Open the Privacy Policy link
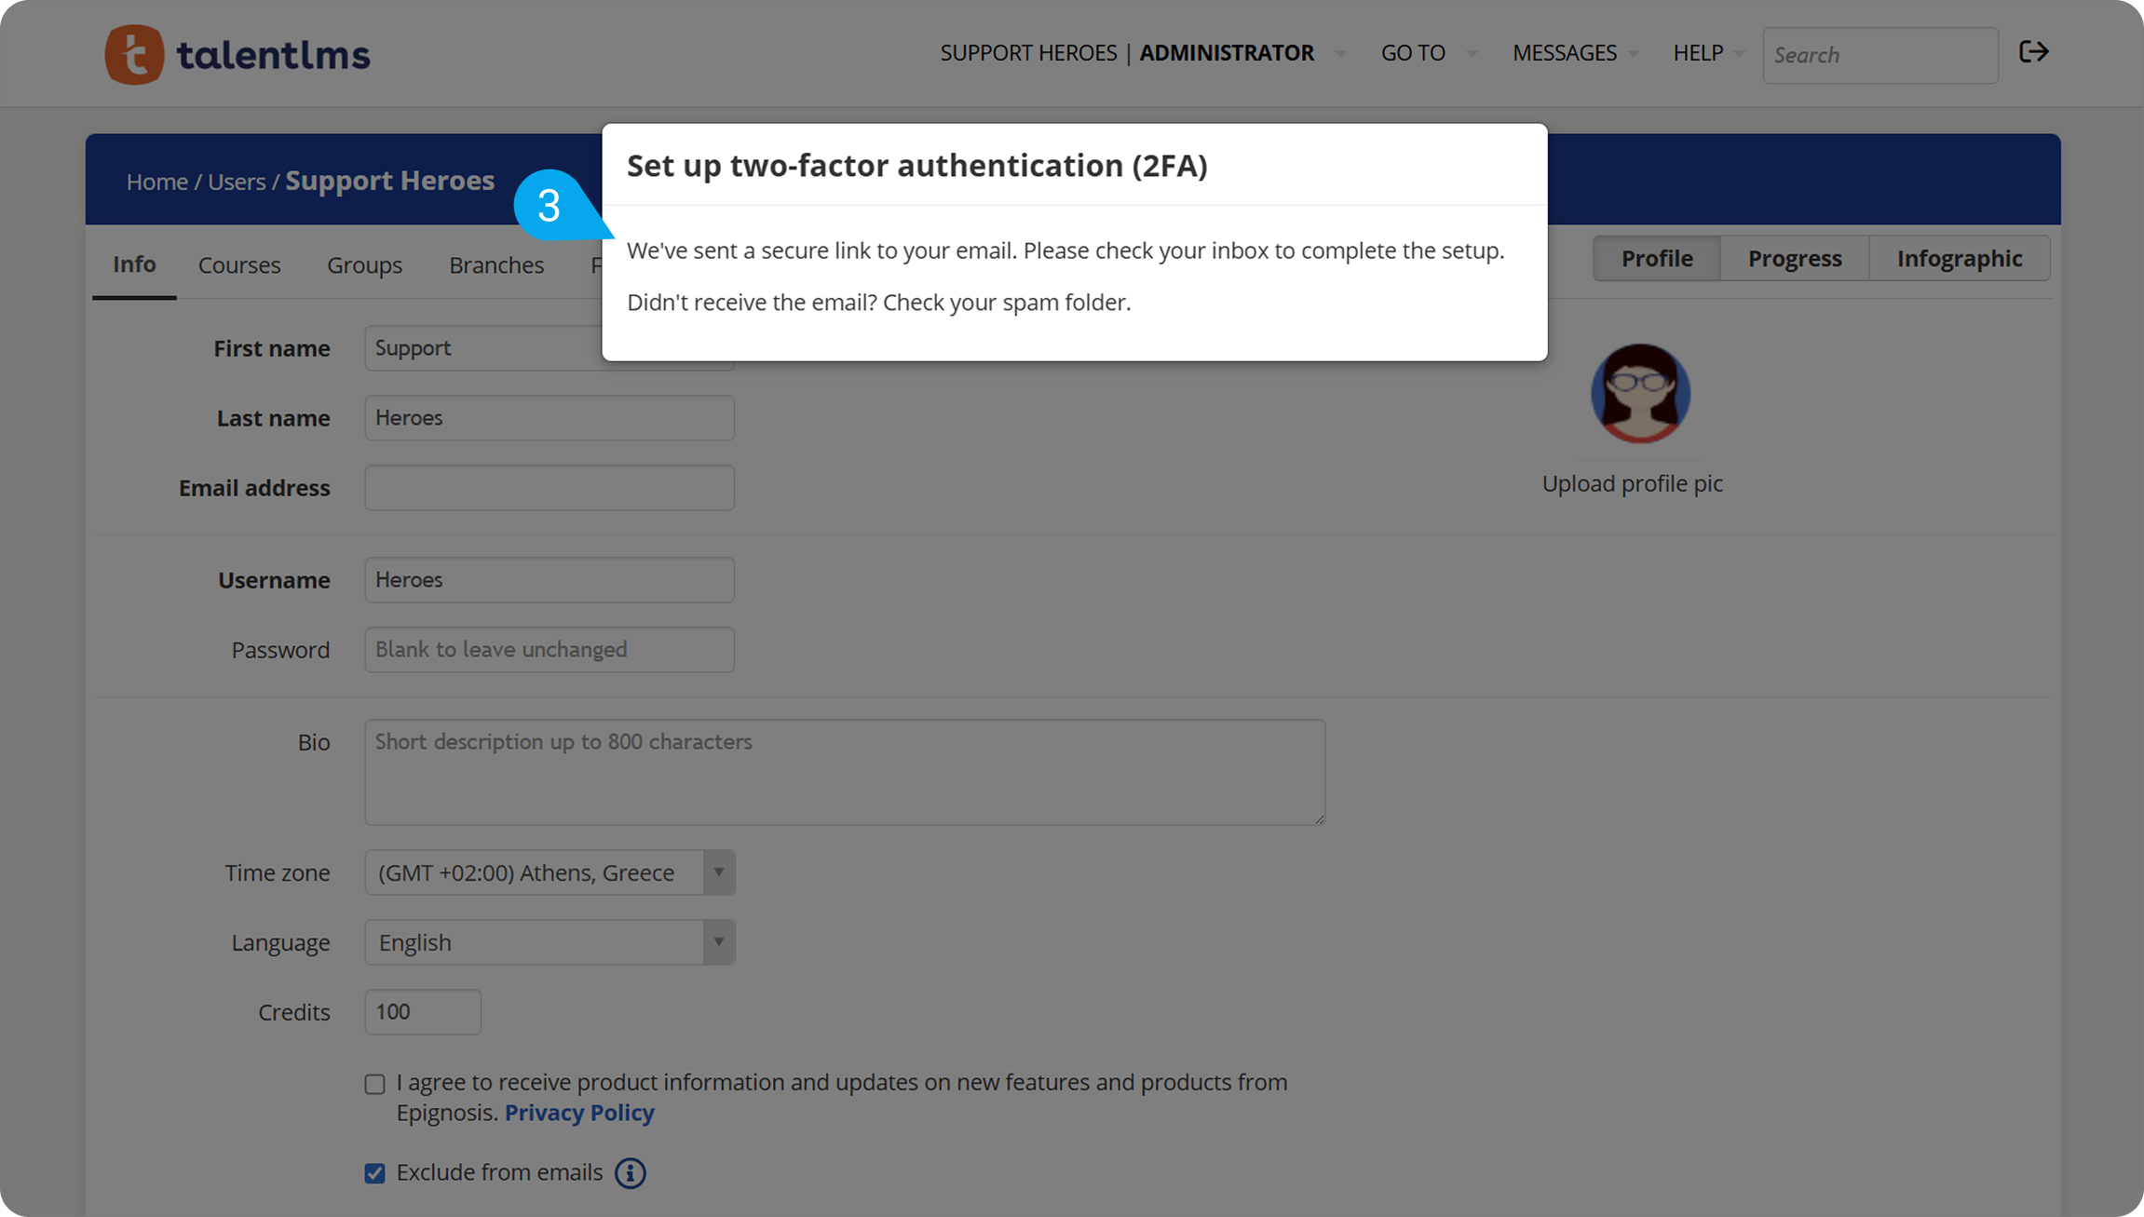This screenshot has height=1217, width=2144. [x=579, y=1112]
